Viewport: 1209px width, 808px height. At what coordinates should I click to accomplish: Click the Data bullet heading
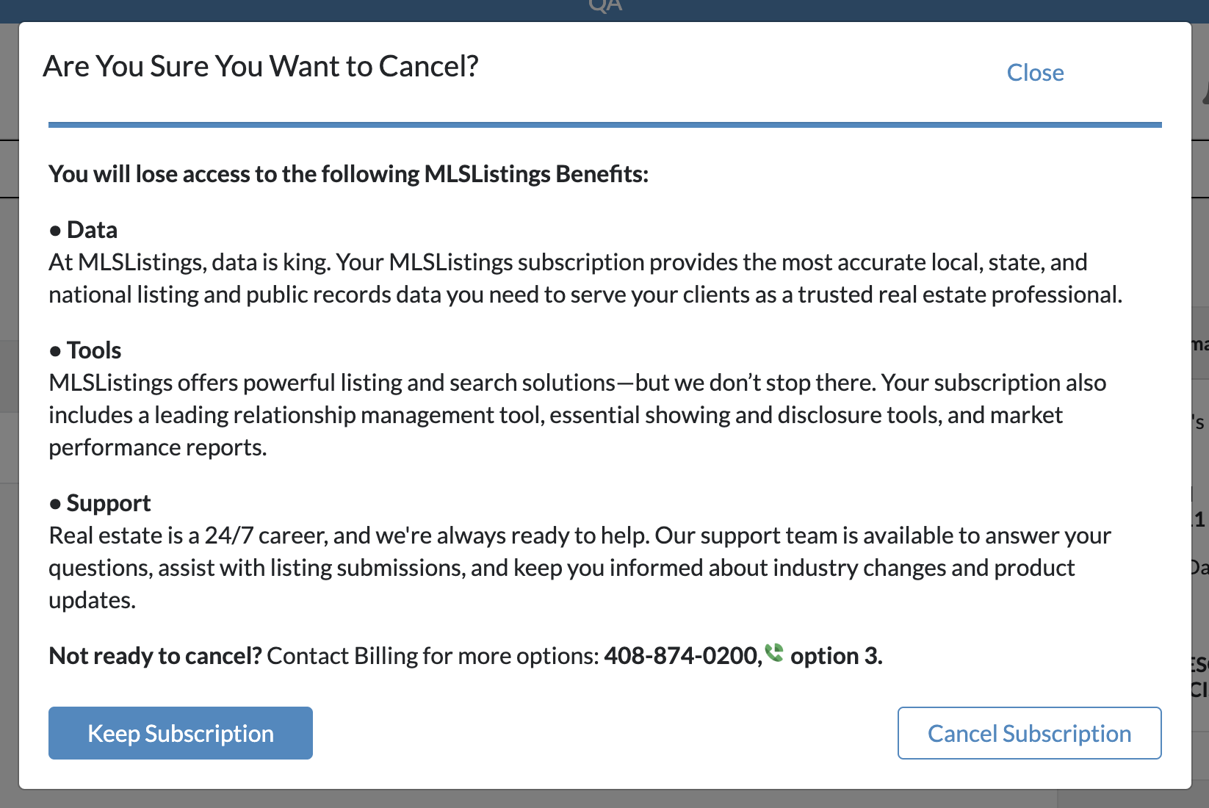tap(83, 229)
